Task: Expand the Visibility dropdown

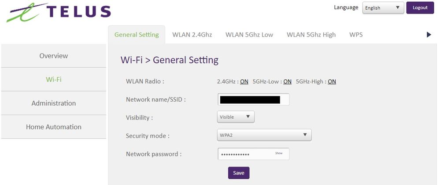Action: click(236, 117)
